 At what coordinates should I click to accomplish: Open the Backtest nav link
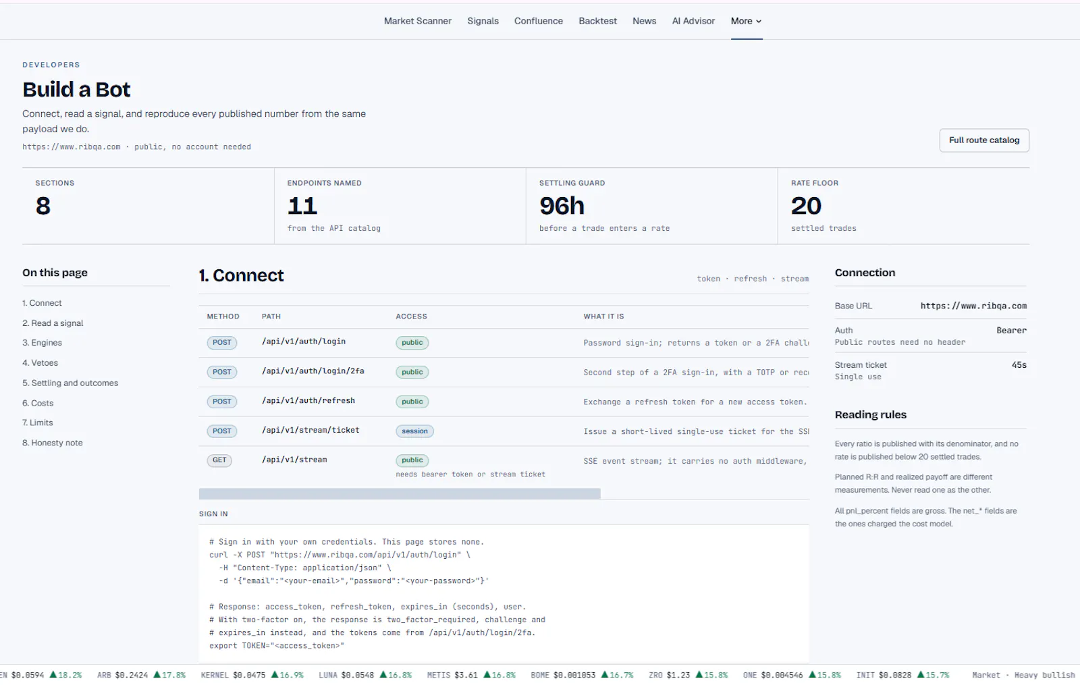tap(597, 21)
